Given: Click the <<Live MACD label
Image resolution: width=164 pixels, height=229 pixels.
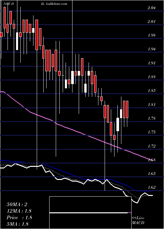Looking at the screenshot, I should click(x=138, y=220).
